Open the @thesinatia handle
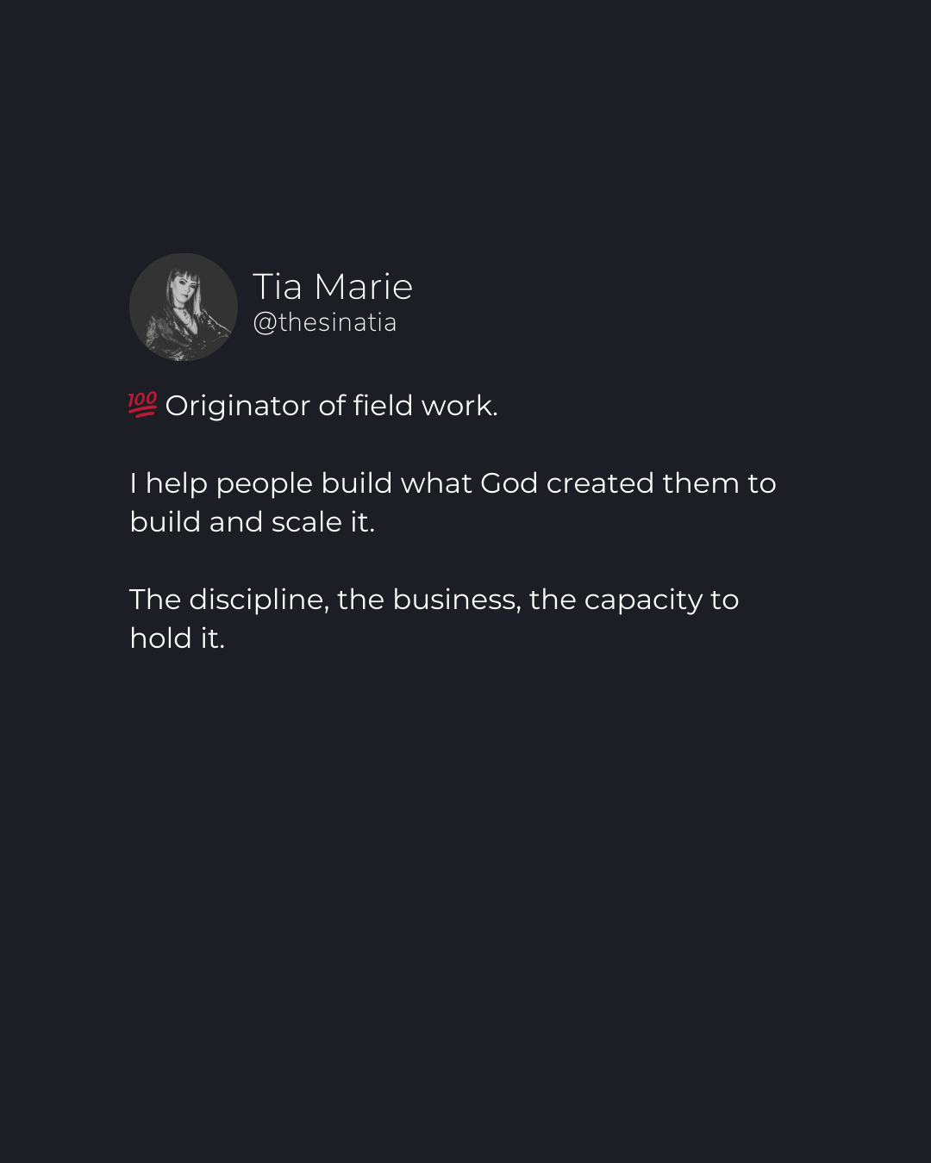Screen dimensions: 931x1163 [325, 322]
